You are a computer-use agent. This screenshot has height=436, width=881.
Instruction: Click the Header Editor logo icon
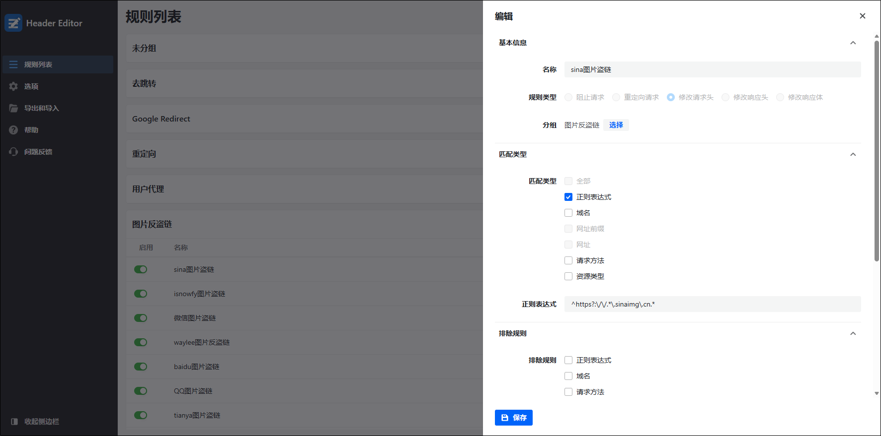[13, 23]
